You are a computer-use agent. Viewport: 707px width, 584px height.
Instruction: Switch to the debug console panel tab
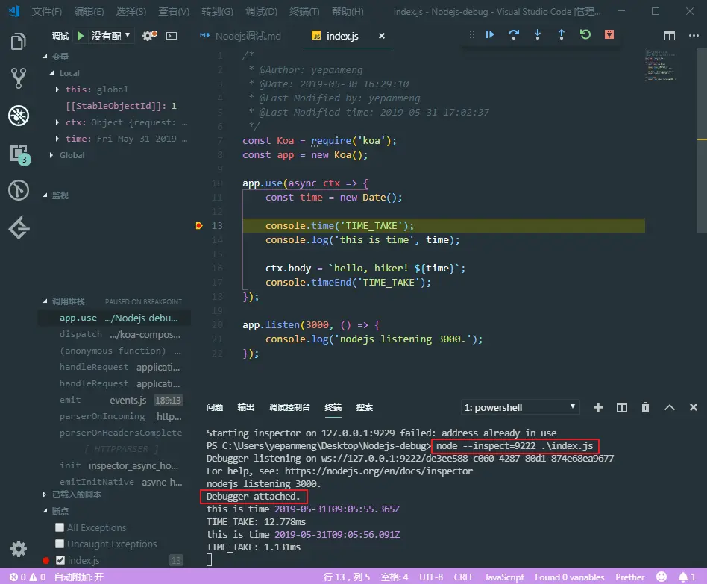pyautogui.click(x=289, y=407)
